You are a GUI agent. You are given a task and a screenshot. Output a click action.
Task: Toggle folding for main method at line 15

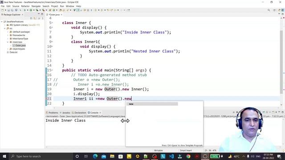tap(53, 70)
